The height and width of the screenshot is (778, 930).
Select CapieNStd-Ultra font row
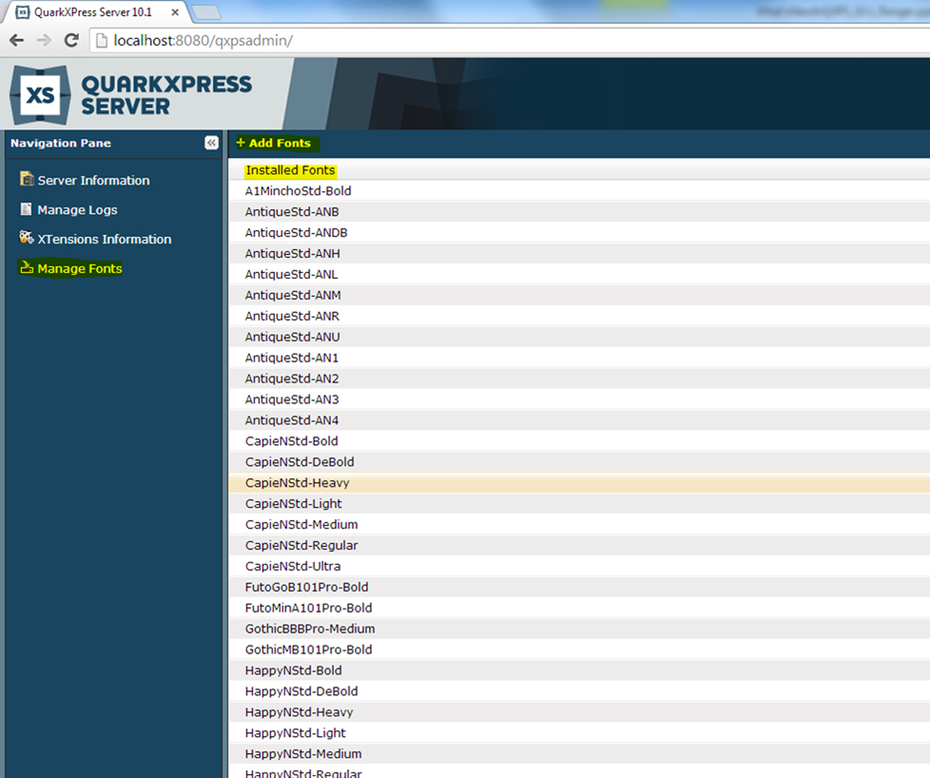[x=580, y=566]
